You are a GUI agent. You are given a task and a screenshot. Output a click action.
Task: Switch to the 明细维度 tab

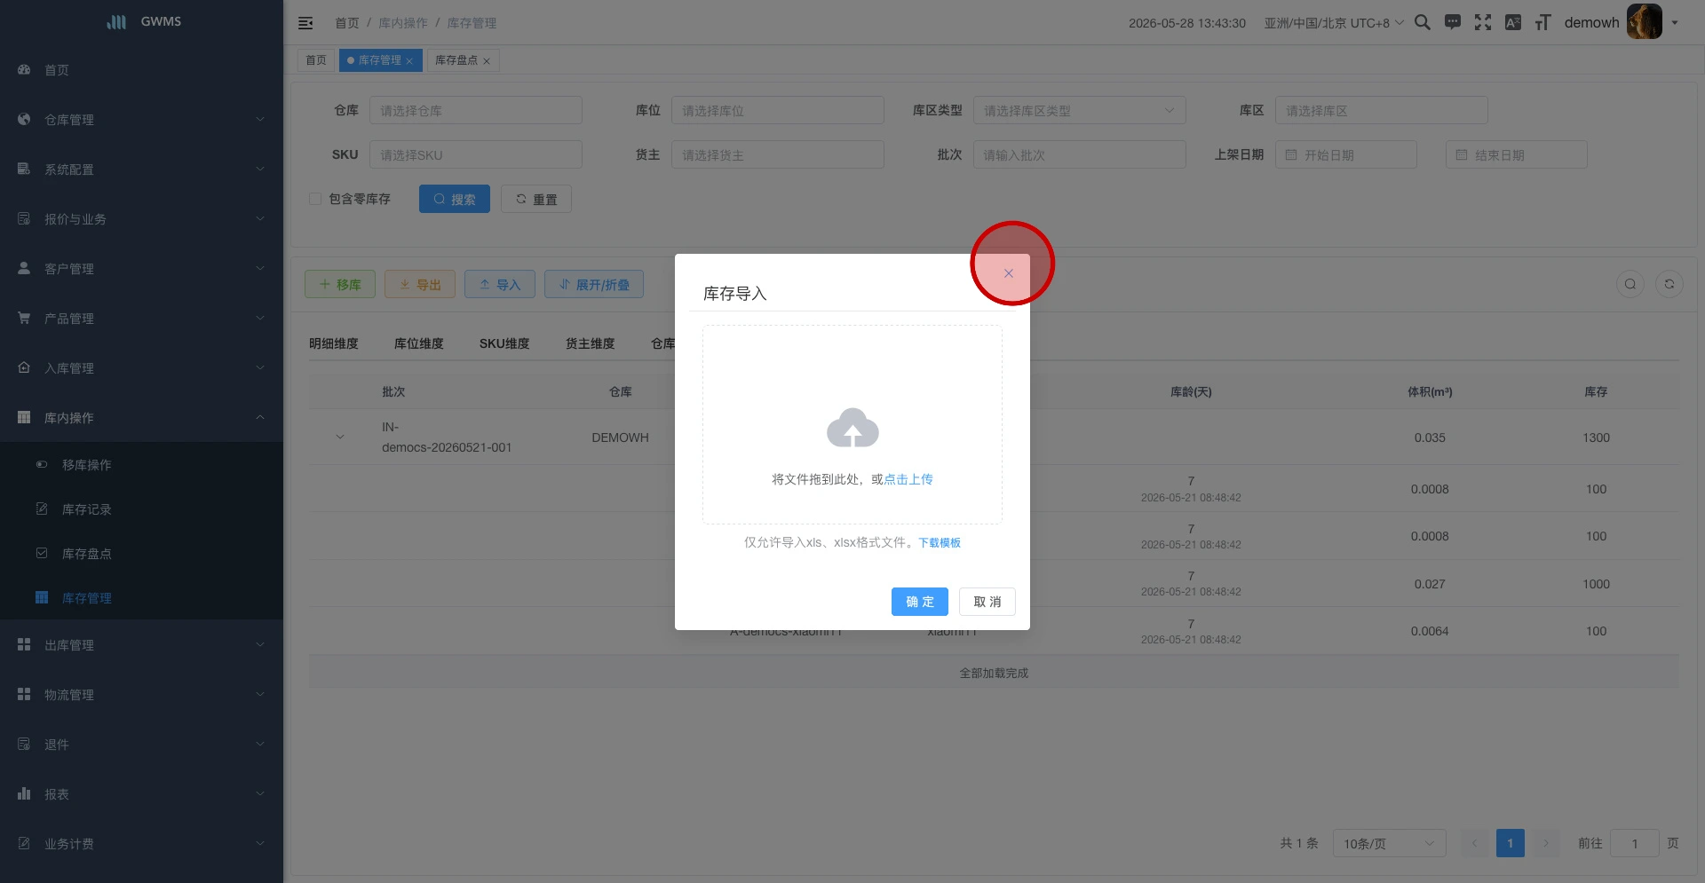334,343
